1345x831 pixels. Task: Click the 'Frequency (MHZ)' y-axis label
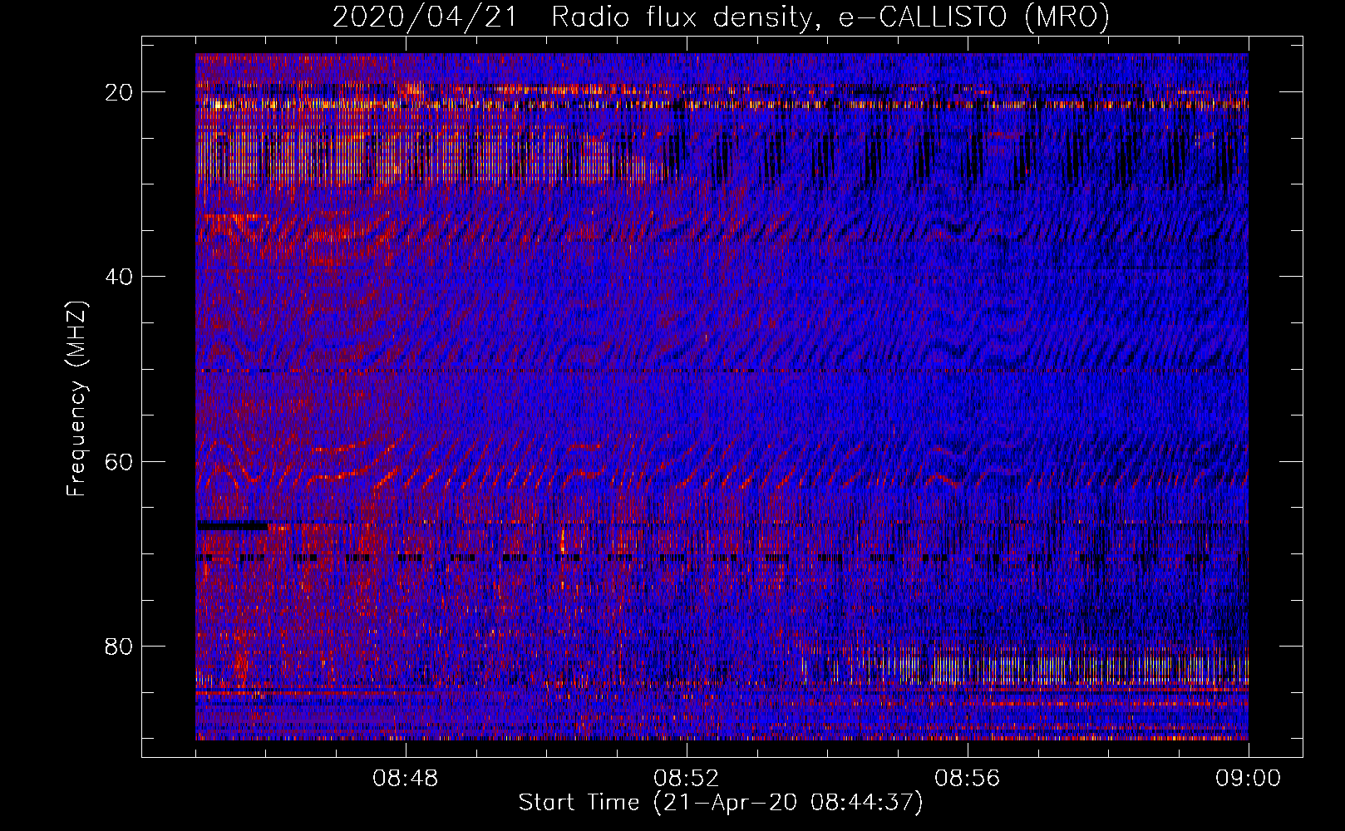point(76,398)
